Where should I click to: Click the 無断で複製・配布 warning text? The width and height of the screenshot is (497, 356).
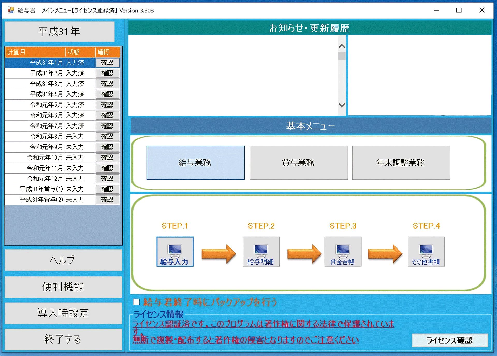[x=246, y=340]
